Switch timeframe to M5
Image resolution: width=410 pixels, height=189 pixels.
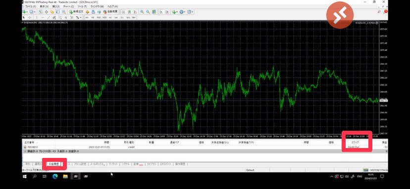[x=93, y=17]
